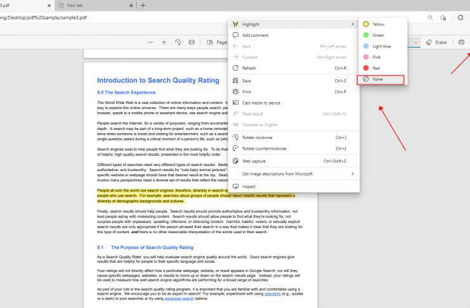Choose Inspect from the context menu

tap(294, 186)
